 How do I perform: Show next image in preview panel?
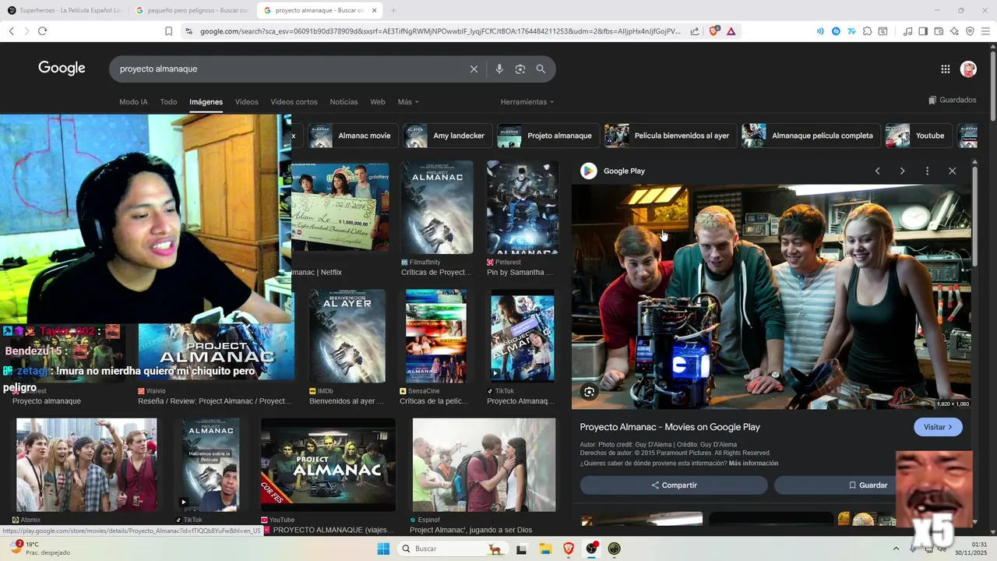point(902,171)
